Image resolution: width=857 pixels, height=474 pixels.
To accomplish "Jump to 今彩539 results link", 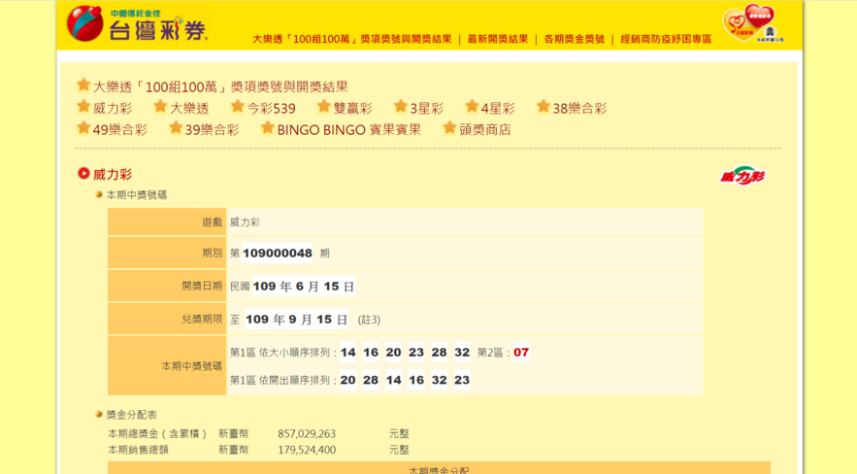I will 271,108.
